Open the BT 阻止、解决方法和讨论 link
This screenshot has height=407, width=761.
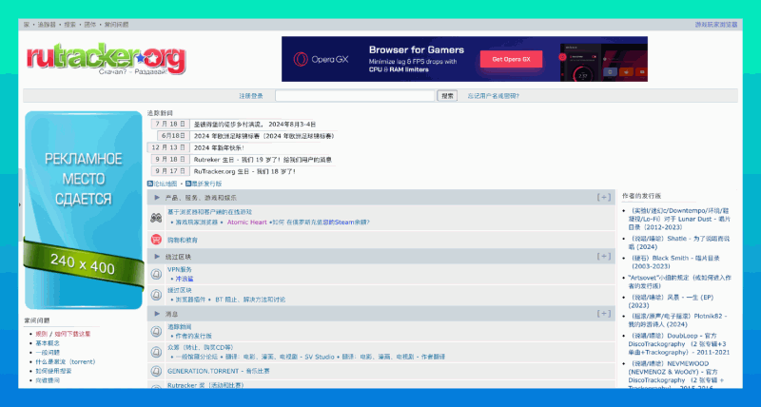[250, 300]
